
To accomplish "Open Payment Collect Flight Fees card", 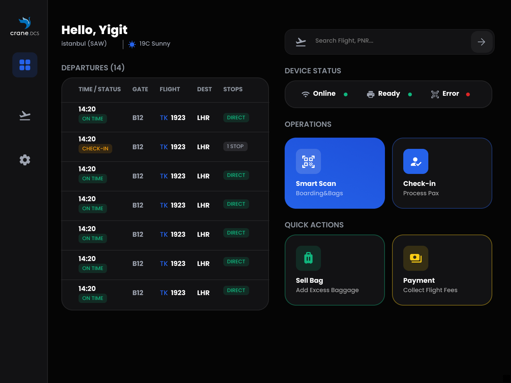I will coord(442,270).
